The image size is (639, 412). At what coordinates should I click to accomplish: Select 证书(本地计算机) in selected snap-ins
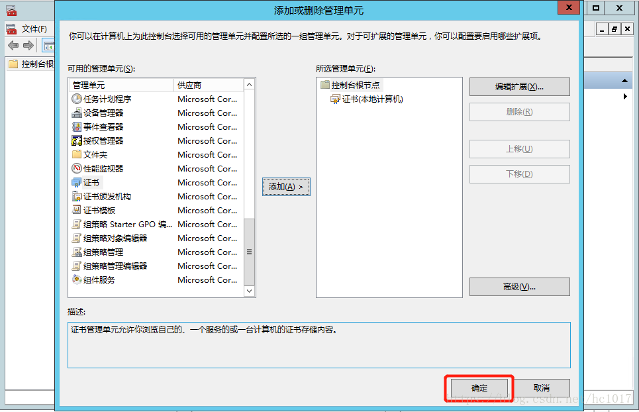[373, 99]
